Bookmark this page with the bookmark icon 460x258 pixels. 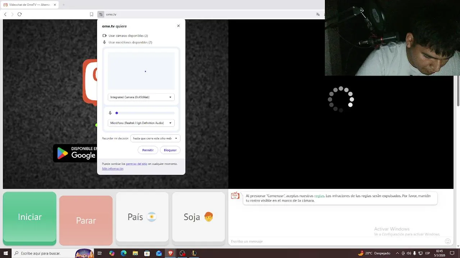tap(92, 14)
